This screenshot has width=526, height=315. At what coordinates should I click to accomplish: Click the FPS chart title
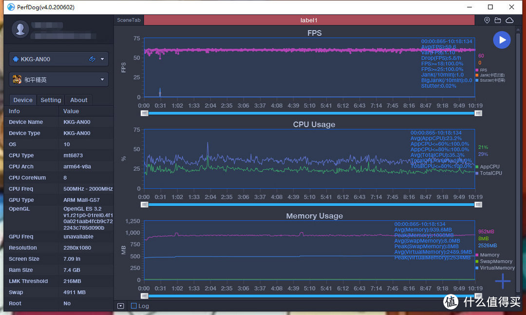coord(314,33)
